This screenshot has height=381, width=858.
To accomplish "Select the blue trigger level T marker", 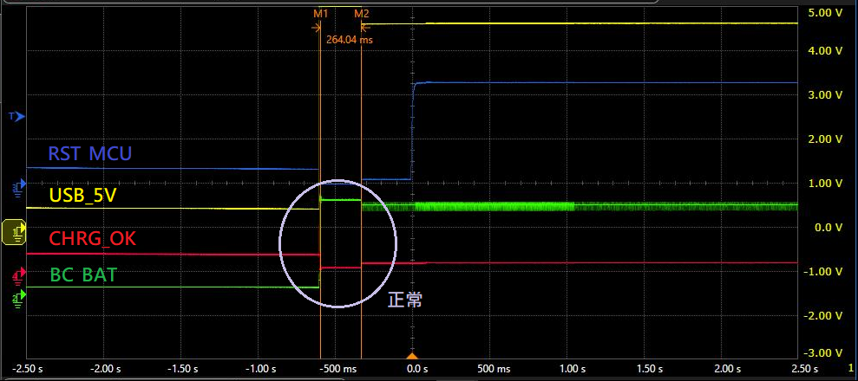I will [x=17, y=116].
